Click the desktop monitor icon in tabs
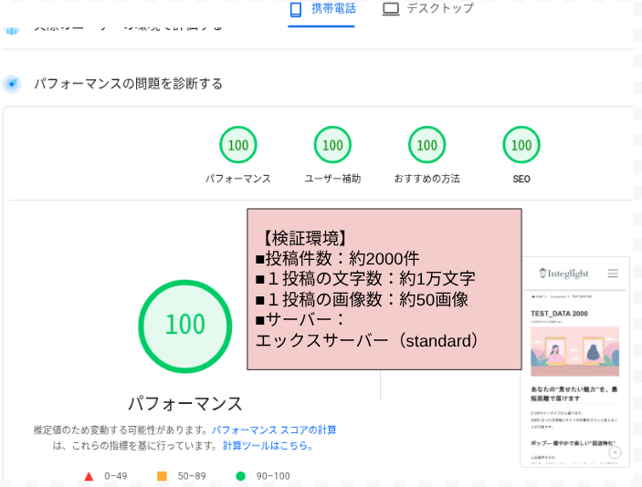 (x=391, y=9)
